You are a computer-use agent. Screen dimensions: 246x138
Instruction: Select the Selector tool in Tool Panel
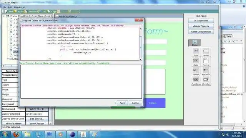click(x=194, y=43)
